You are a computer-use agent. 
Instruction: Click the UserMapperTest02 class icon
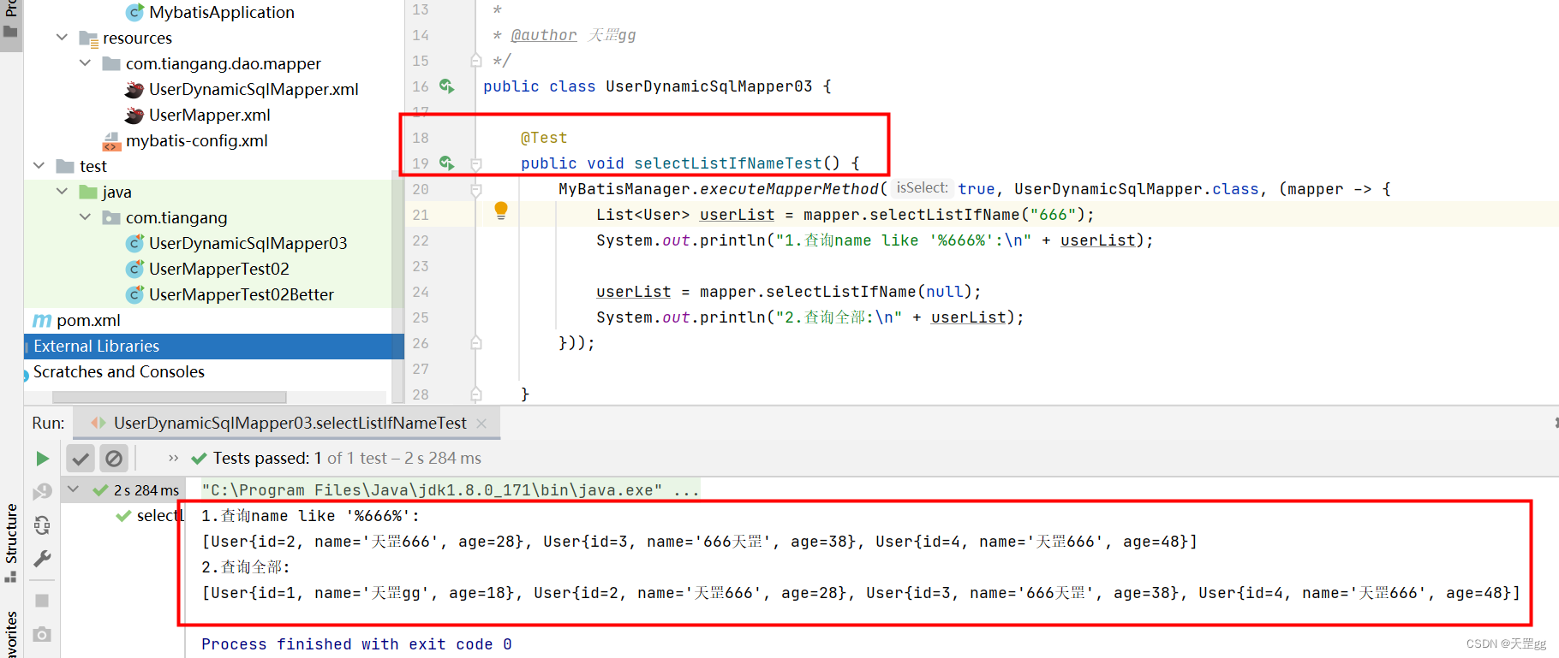click(x=134, y=269)
